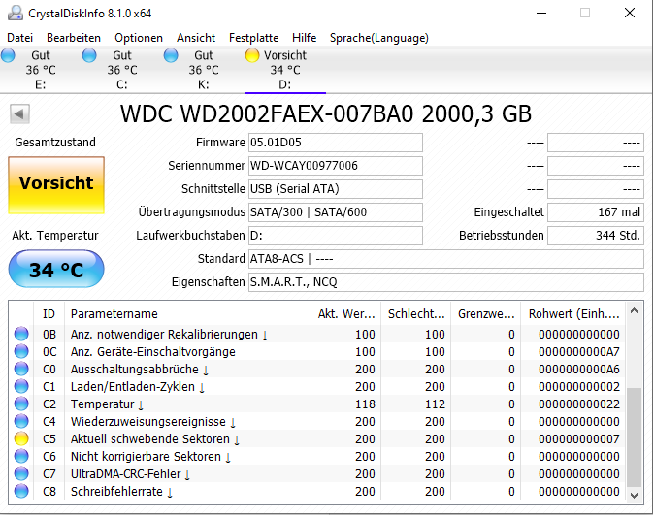Screen dimensions: 654x517
Task: Click status orb of row C0
Action: pos(21,369)
